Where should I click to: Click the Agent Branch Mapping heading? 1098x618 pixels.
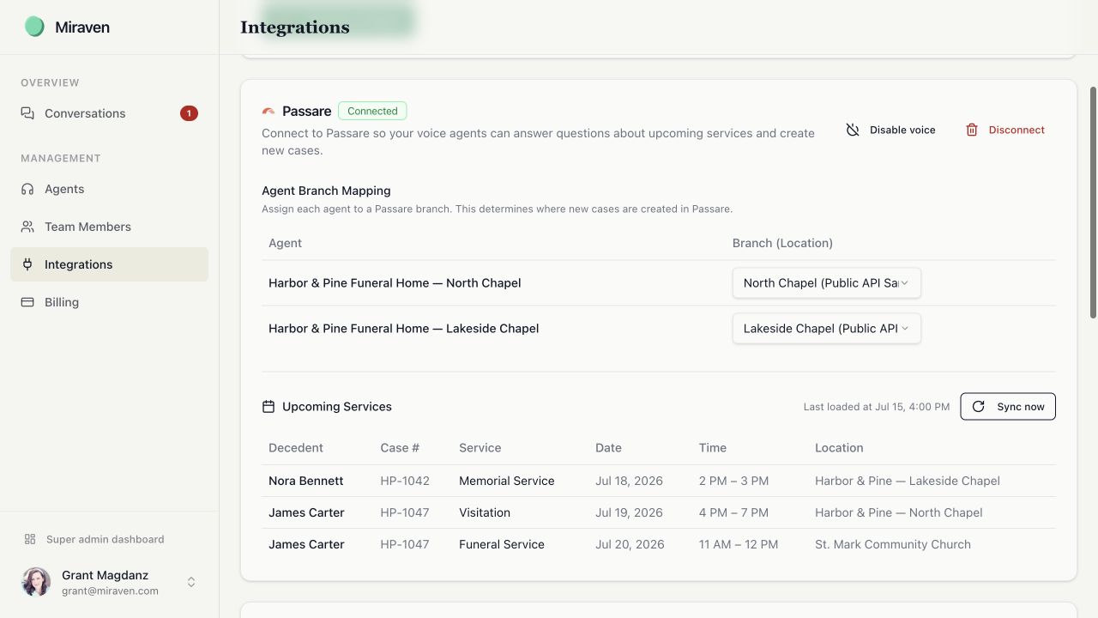tap(326, 191)
